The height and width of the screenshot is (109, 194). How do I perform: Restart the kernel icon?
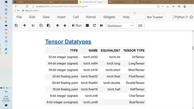(94, 25)
